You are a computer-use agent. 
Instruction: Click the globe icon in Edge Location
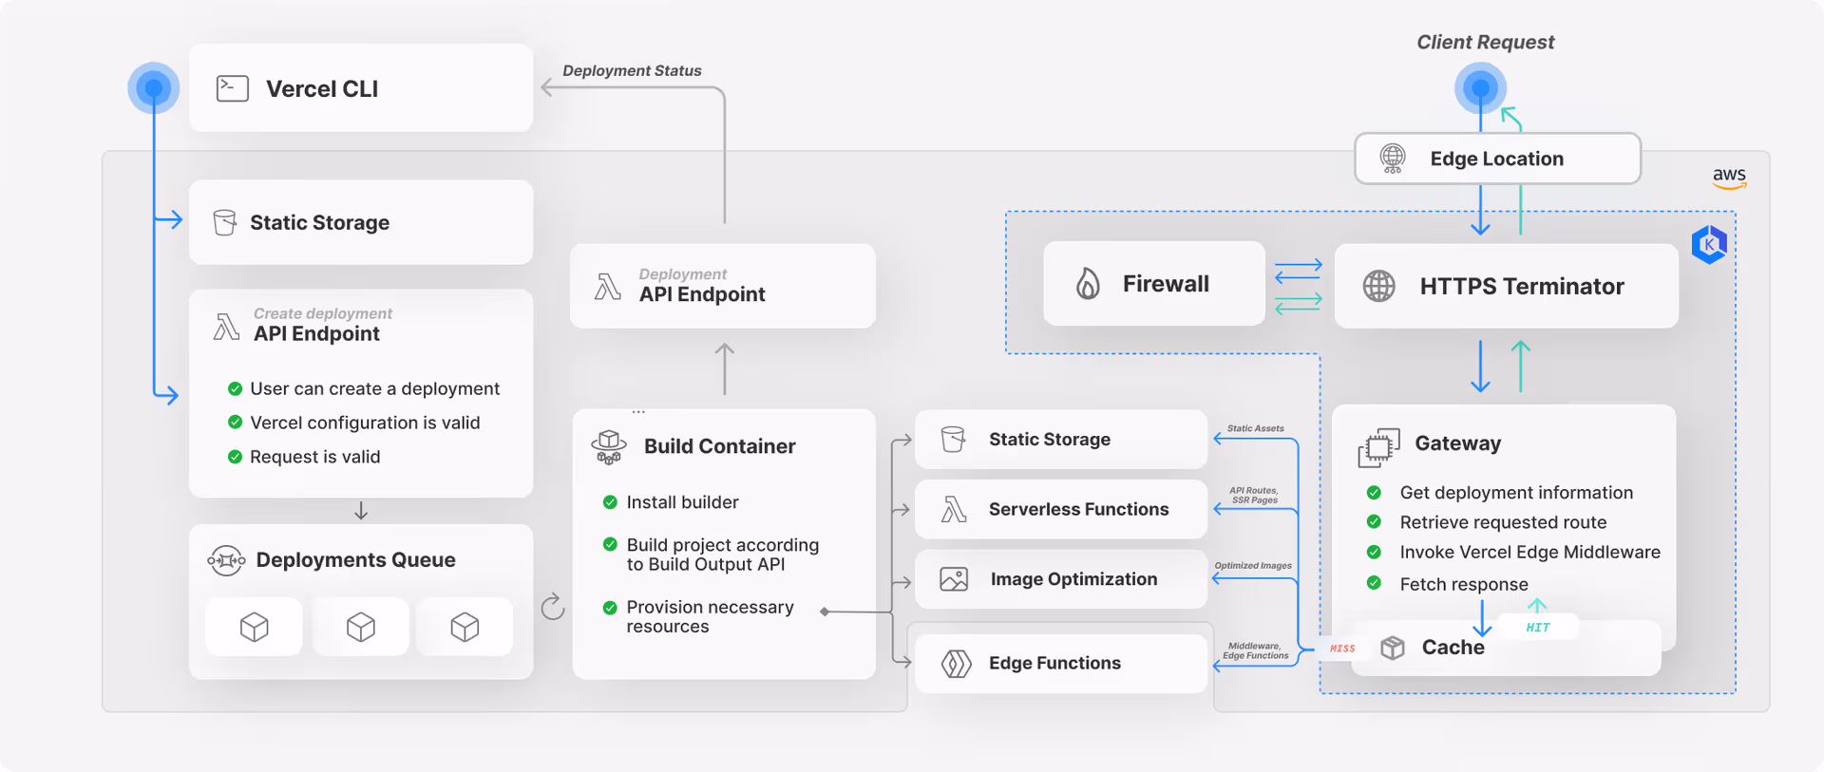(1393, 159)
